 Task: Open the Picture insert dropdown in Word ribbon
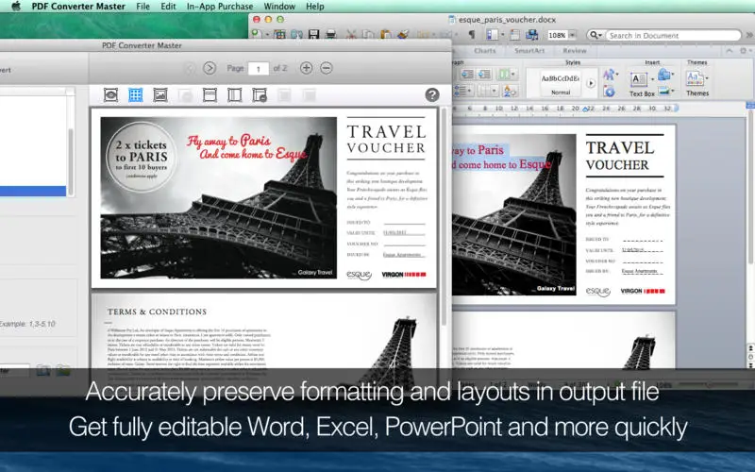coord(665,91)
